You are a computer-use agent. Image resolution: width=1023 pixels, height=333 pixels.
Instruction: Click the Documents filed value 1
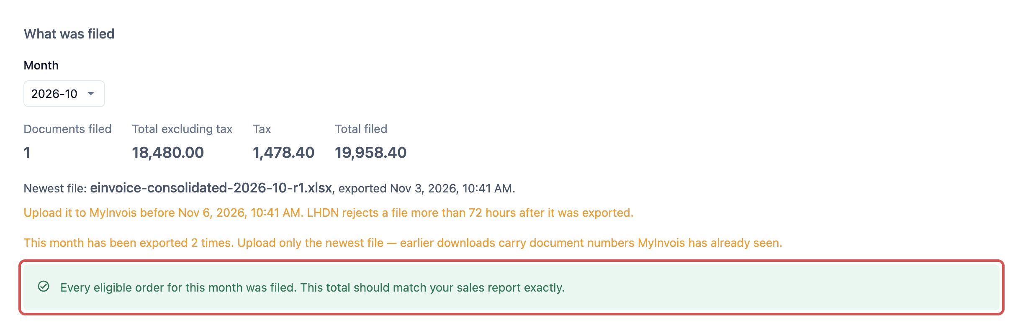click(27, 153)
